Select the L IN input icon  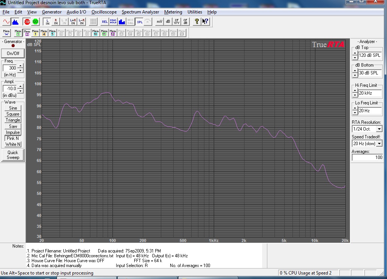pos(47,22)
